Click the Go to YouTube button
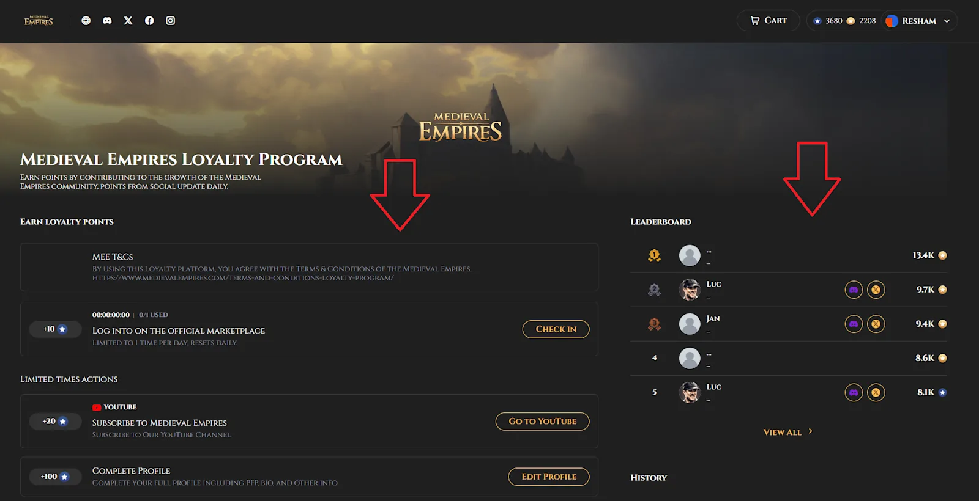The height and width of the screenshot is (501, 979). pyautogui.click(x=542, y=422)
